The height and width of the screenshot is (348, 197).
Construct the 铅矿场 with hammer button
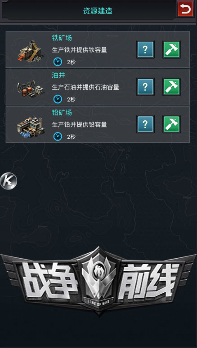[171, 124]
